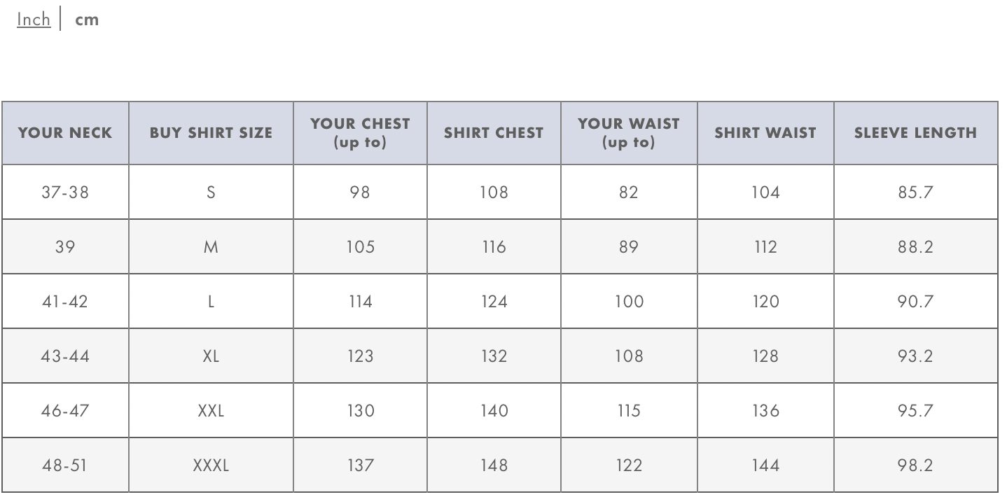Click the YOUR NECK column header
This screenshot has height=497, width=1007.
[x=65, y=133]
